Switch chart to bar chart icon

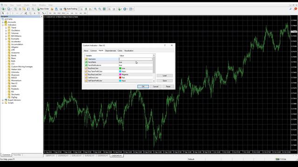pyautogui.click(x=81, y=9)
